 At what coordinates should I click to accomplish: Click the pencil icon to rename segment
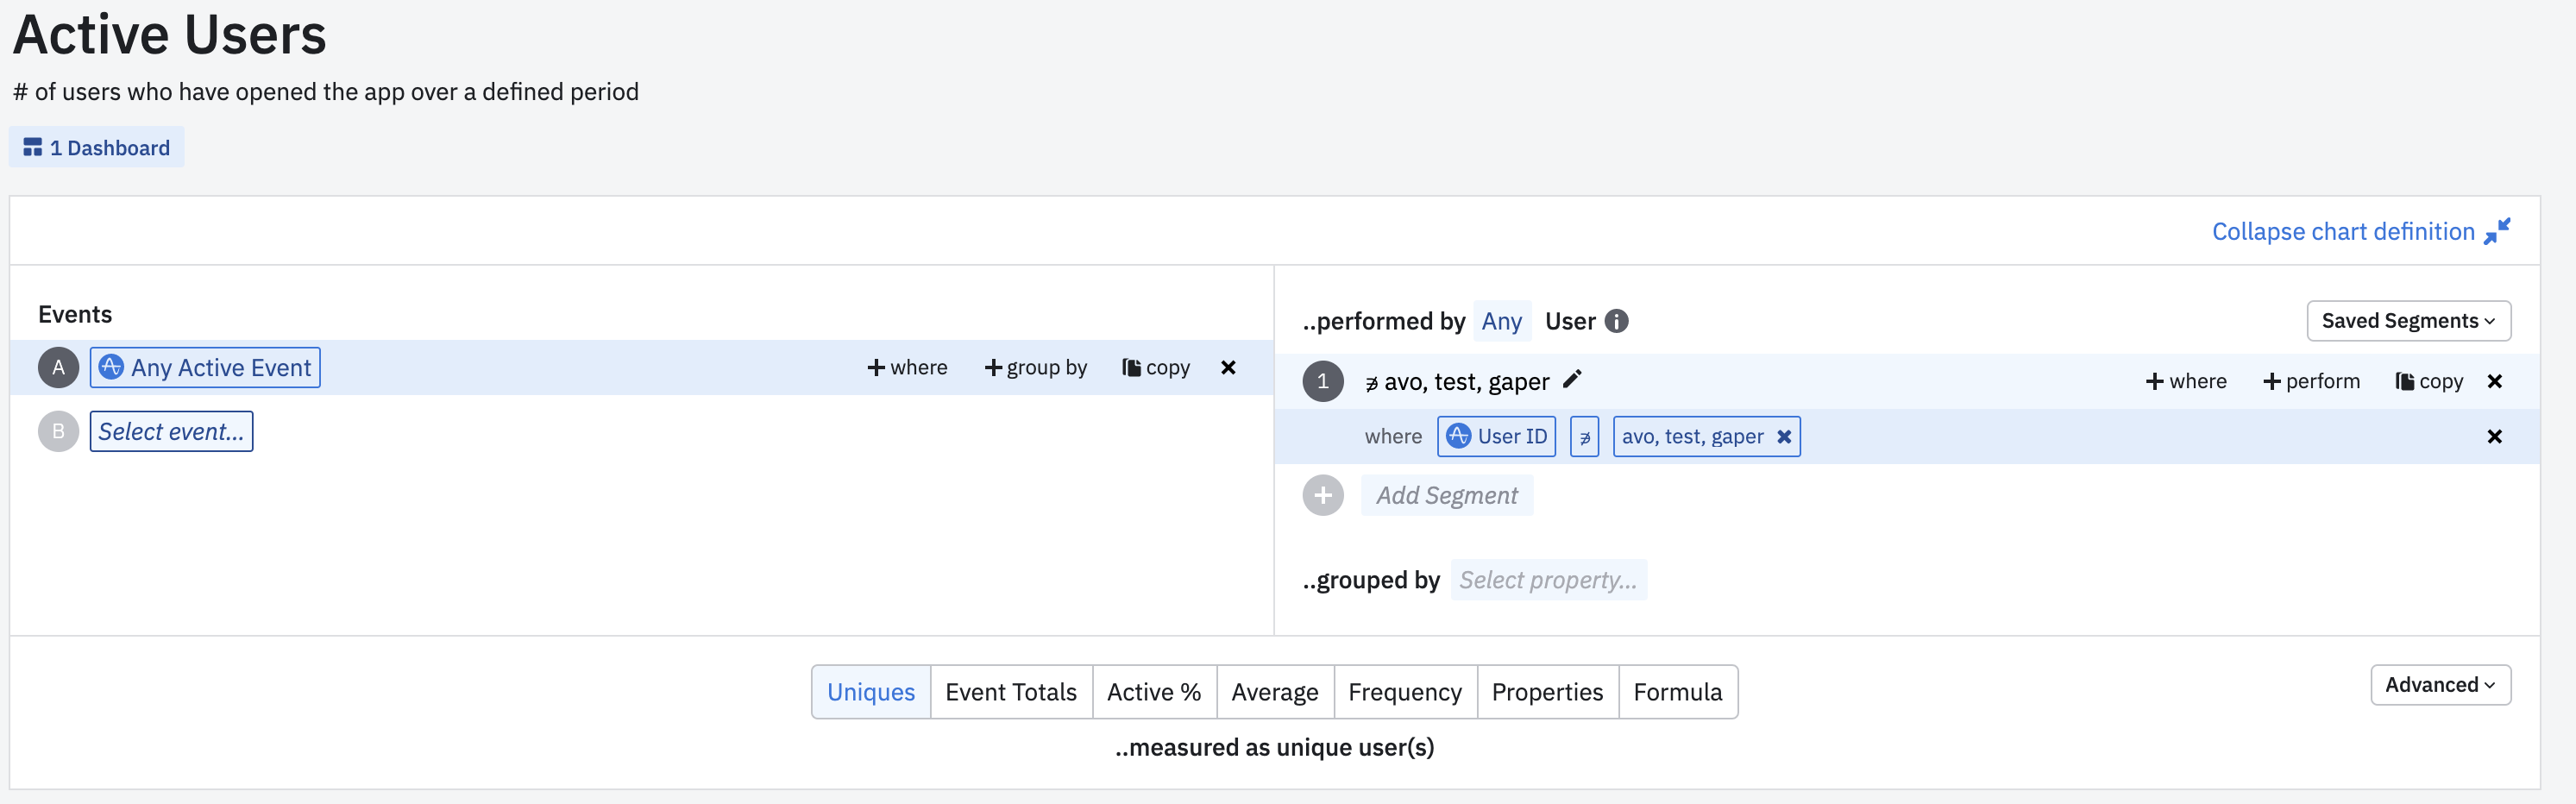coord(1572,379)
